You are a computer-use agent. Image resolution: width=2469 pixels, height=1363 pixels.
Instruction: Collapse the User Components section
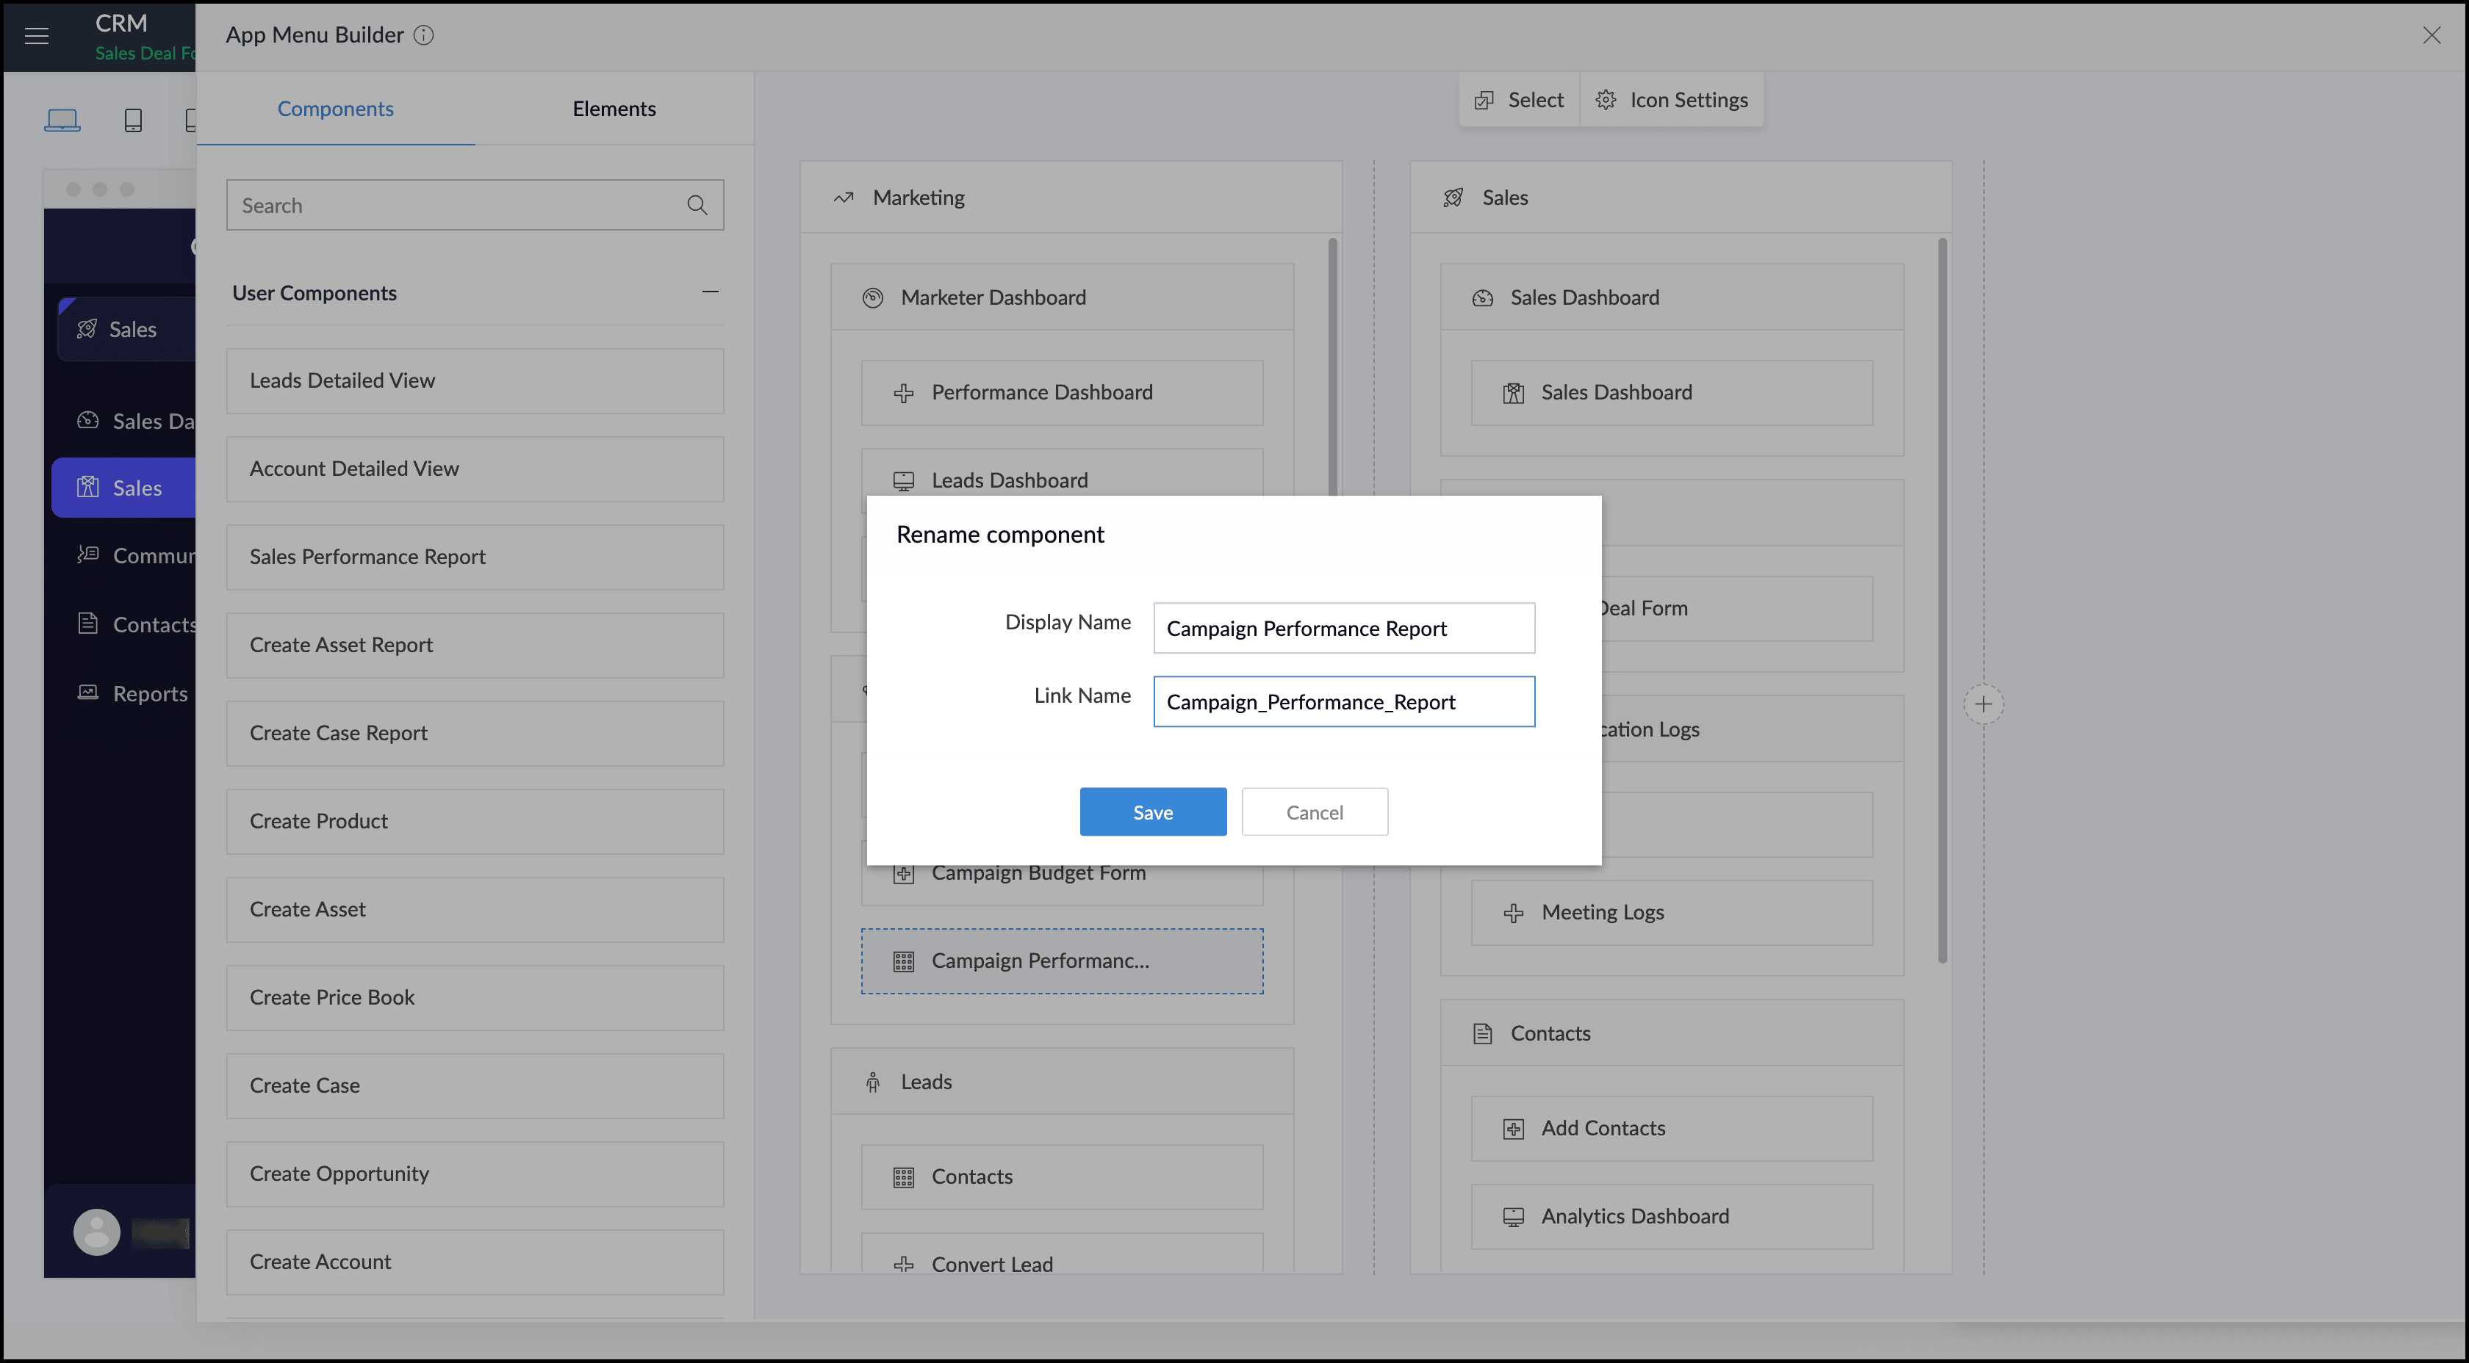tap(709, 292)
